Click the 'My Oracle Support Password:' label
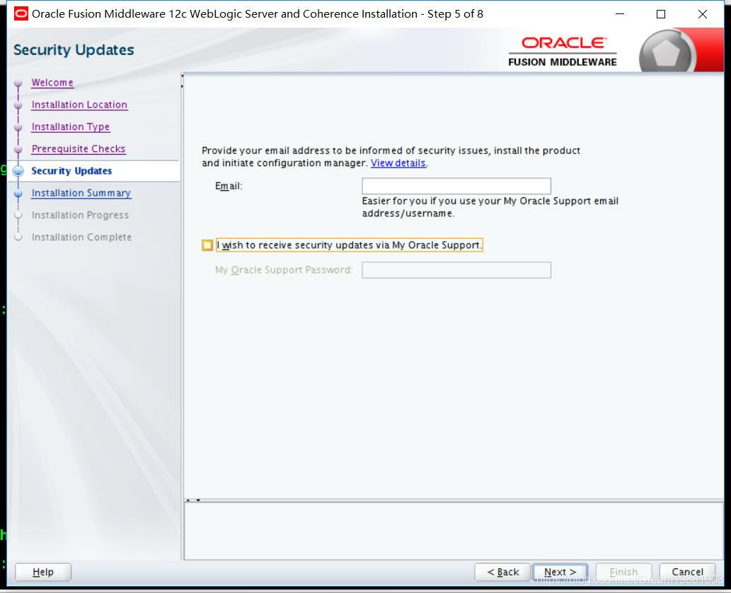 (x=284, y=270)
